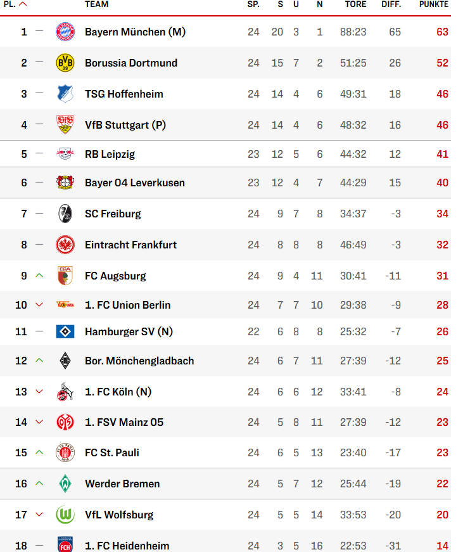Open TSG Hoffenheim's team crest
Viewport: 463px width, 552px height.
65,94
